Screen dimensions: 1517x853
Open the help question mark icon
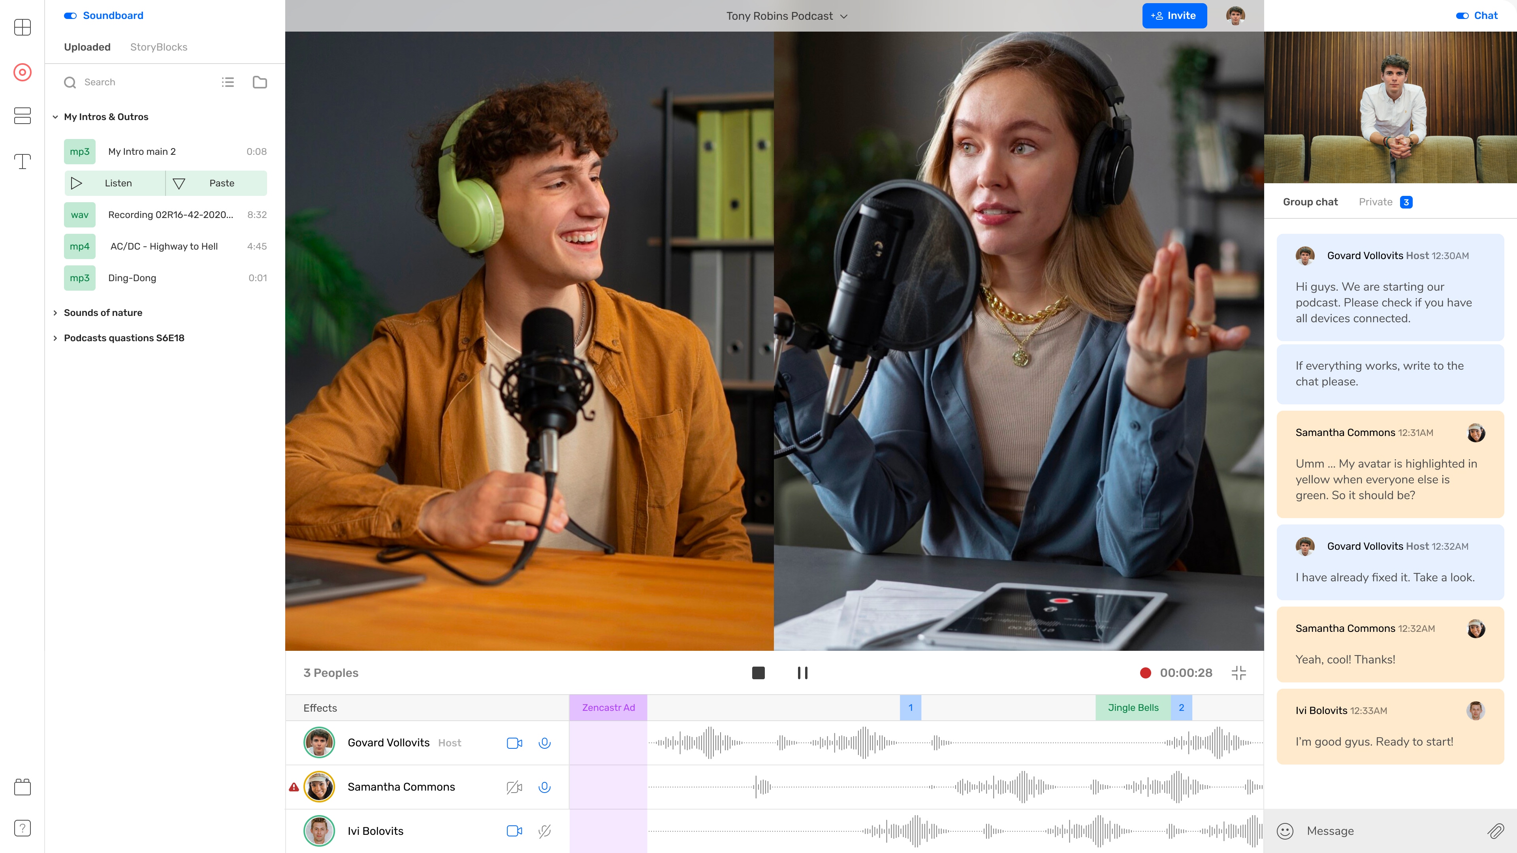click(23, 828)
